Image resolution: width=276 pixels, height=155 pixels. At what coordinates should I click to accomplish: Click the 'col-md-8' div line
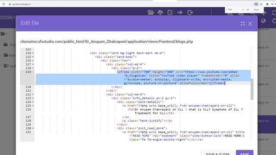click(125, 95)
